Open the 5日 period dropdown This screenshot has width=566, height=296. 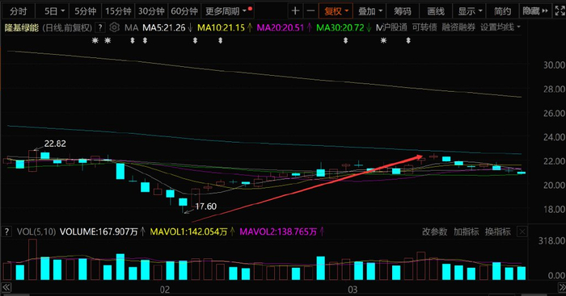(54, 11)
